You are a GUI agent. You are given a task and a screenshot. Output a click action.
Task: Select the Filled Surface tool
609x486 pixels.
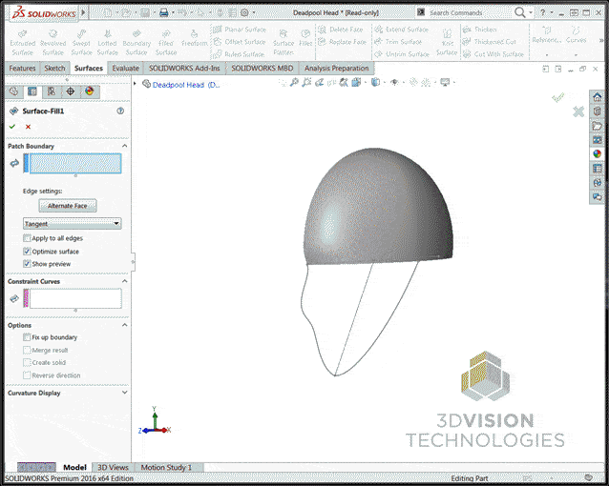pyautogui.click(x=166, y=42)
